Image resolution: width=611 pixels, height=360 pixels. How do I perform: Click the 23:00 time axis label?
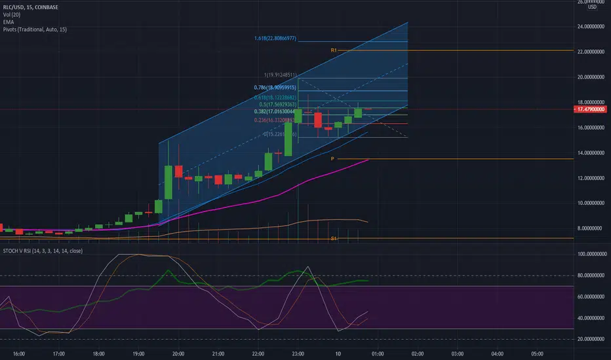pos(298,353)
